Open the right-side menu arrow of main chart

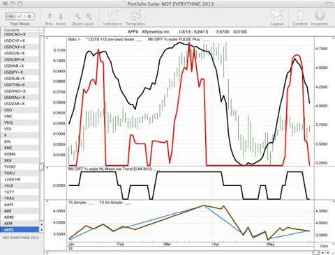tap(333, 38)
